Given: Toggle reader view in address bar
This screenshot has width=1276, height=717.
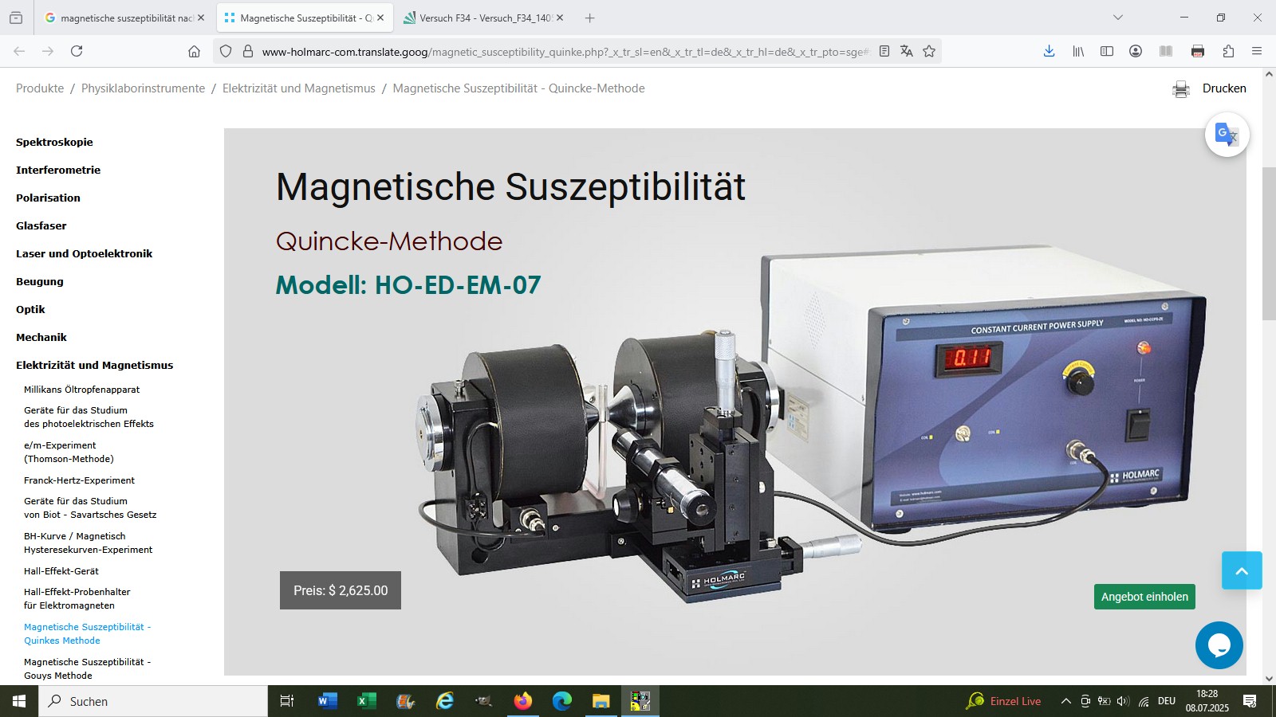Looking at the screenshot, I should click(x=884, y=51).
